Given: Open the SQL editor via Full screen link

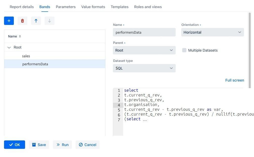Looking at the screenshot, I should (234, 80).
